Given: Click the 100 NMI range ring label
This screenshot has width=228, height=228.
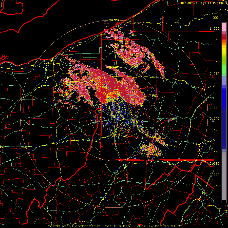Looking at the screenshot, I should [x=114, y=20].
